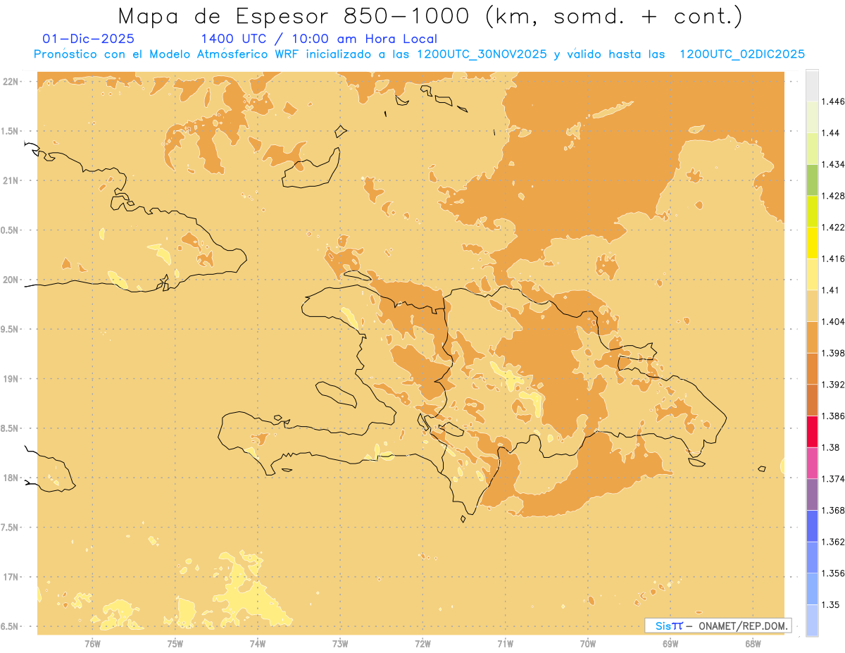Pick the palest blue swatch below 1.35
The width and height of the screenshot is (845, 653).
(x=812, y=621)
